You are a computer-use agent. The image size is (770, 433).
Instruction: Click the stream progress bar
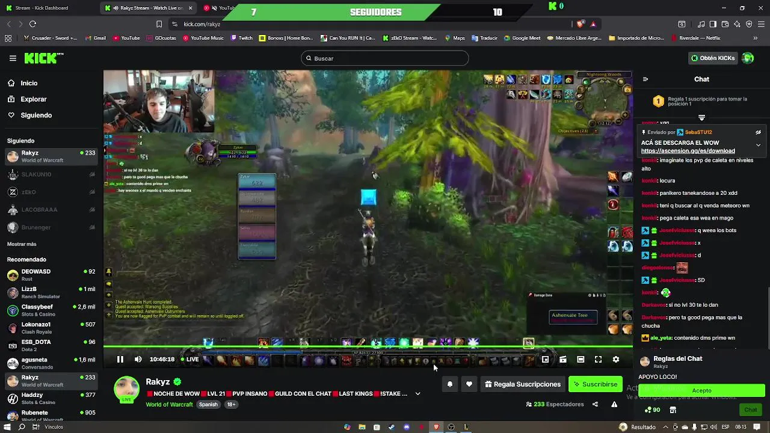368,346
